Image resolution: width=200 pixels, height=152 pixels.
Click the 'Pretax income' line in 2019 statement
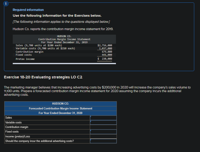click(x=25, y=59)
